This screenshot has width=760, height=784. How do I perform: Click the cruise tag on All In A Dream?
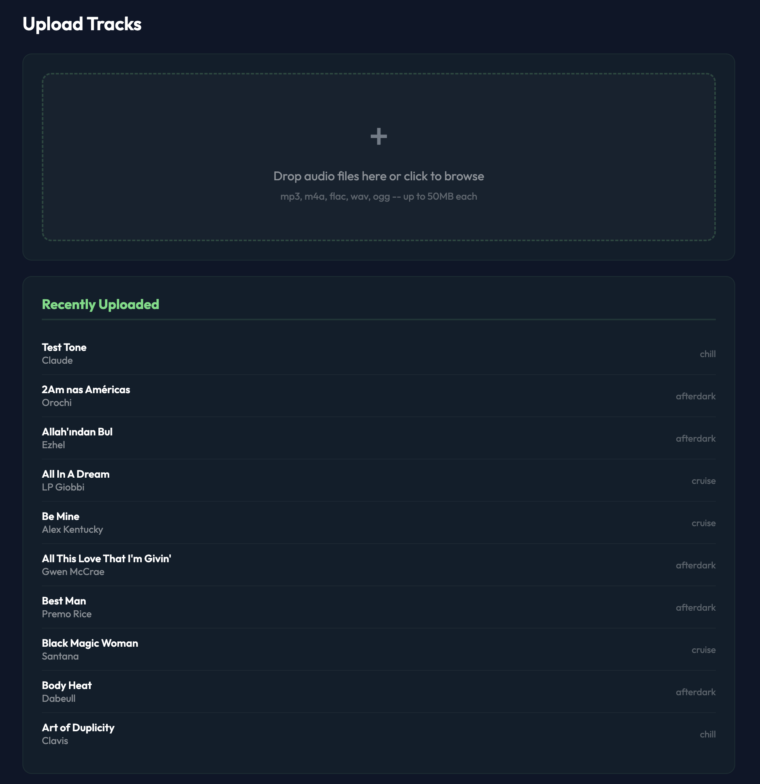(x=704, y=481)
